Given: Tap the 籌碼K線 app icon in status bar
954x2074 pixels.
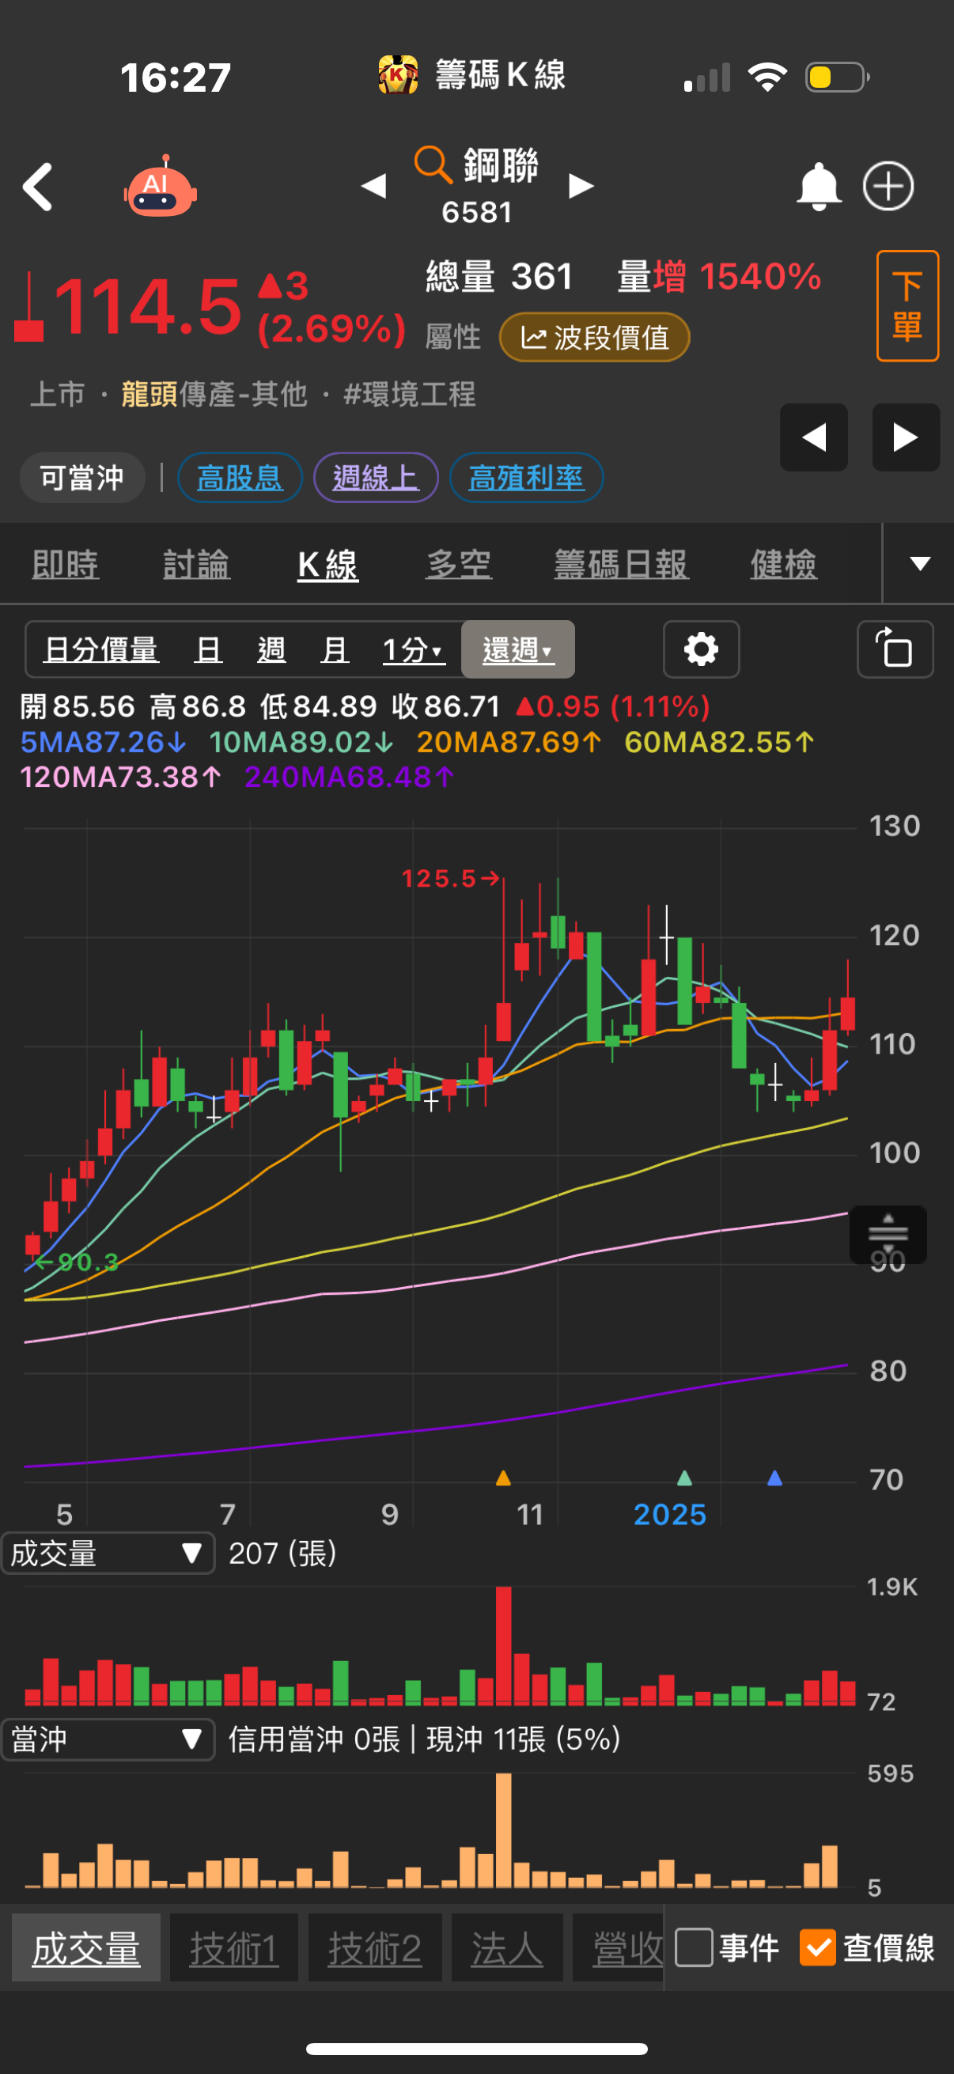Looking at the screenshot, I should [x=398, y=75].
